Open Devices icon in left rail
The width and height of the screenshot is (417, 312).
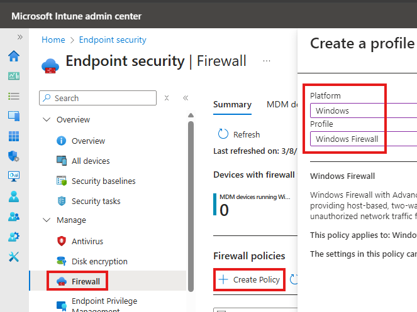14,116
